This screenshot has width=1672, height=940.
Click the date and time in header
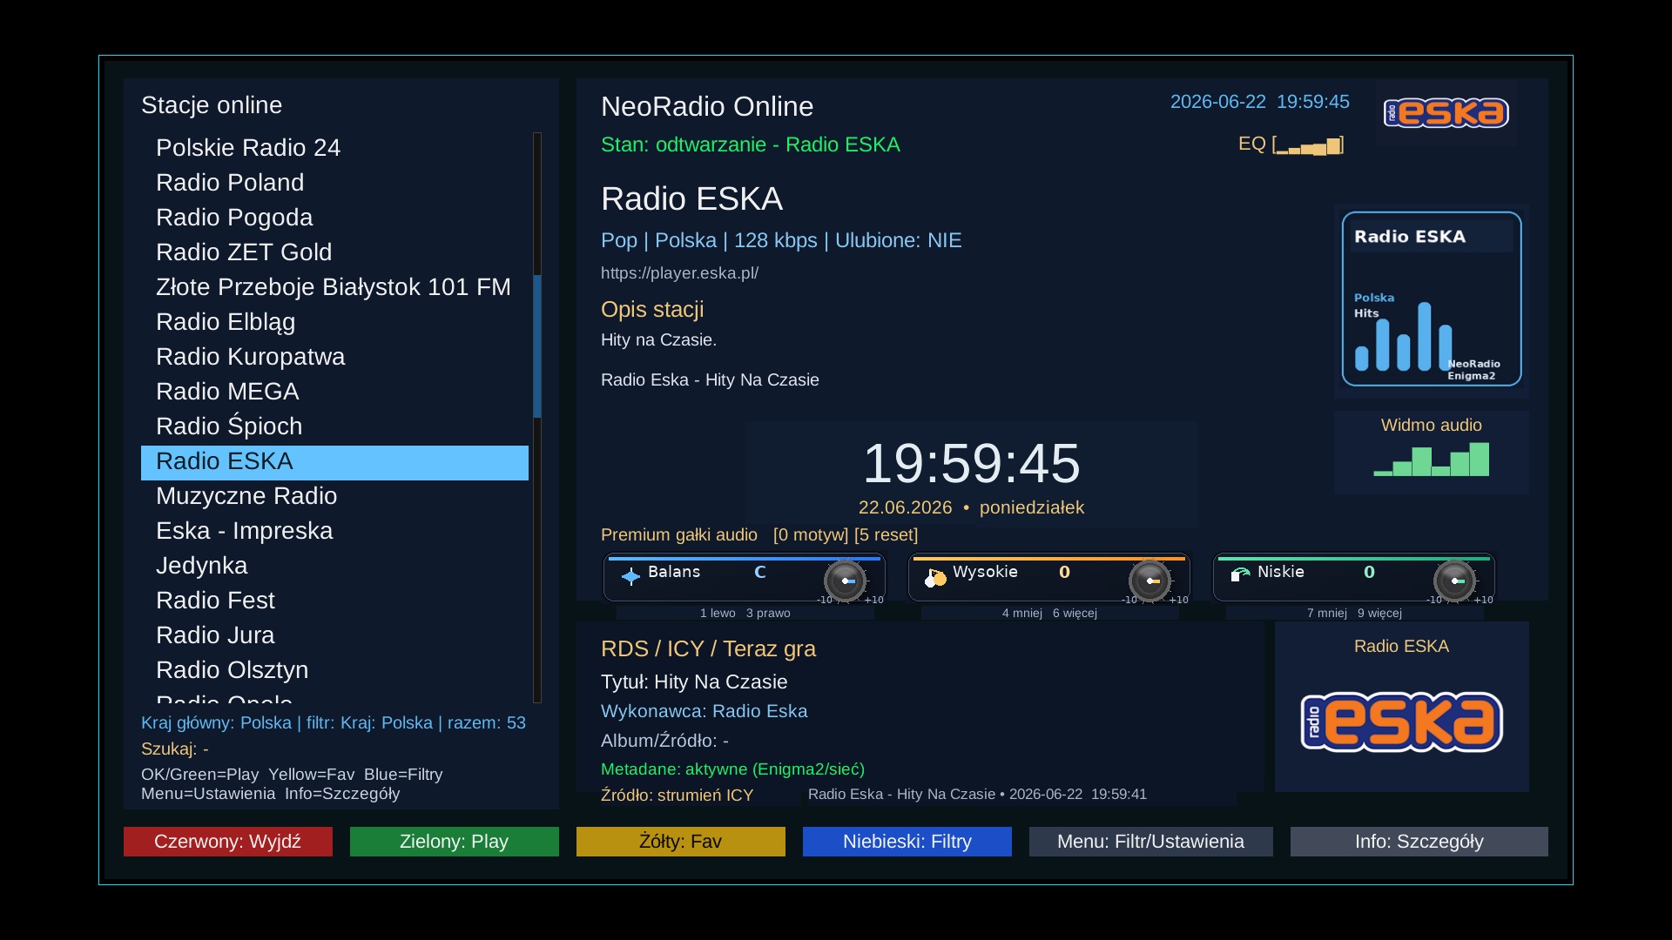1259,102
